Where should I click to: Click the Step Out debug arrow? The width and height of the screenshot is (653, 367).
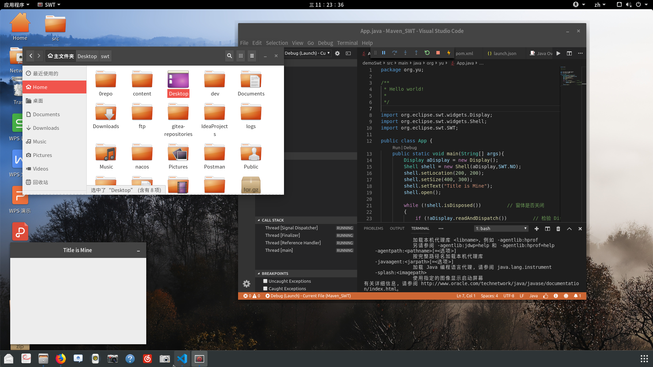pos(416,53)
